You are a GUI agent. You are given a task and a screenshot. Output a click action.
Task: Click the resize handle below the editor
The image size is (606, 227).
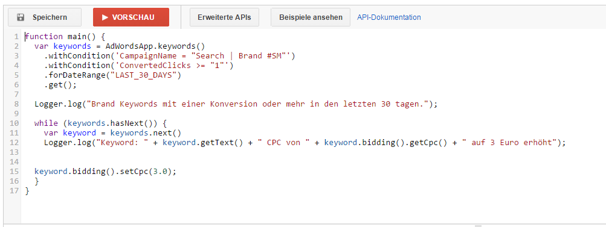point(478,225)
